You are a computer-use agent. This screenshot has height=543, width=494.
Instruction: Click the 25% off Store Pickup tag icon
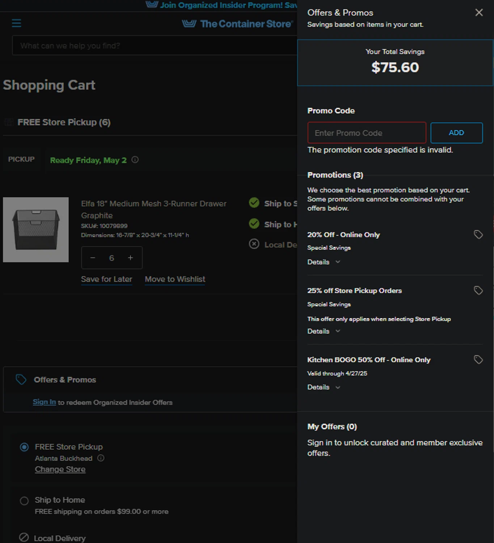(x=478, y=290)
